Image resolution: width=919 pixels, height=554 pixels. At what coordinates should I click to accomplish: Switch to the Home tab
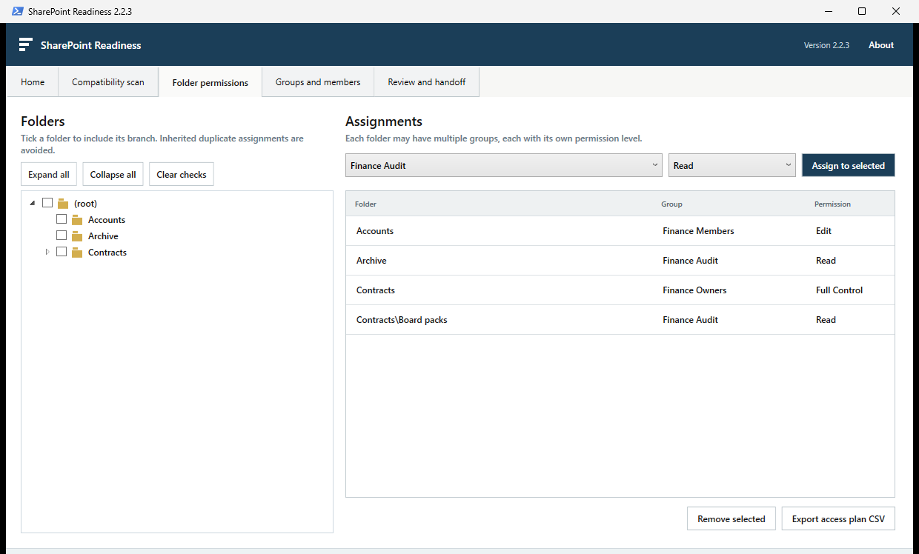point(33,82)
